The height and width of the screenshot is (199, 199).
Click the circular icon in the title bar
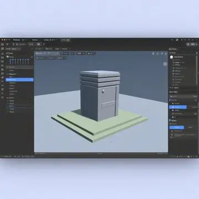pos(177,40)
